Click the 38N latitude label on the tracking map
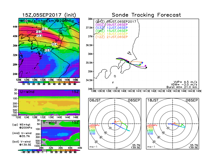The width and height of the screenshot is (212, 164). pyautogui.click(x=90, y=19)
